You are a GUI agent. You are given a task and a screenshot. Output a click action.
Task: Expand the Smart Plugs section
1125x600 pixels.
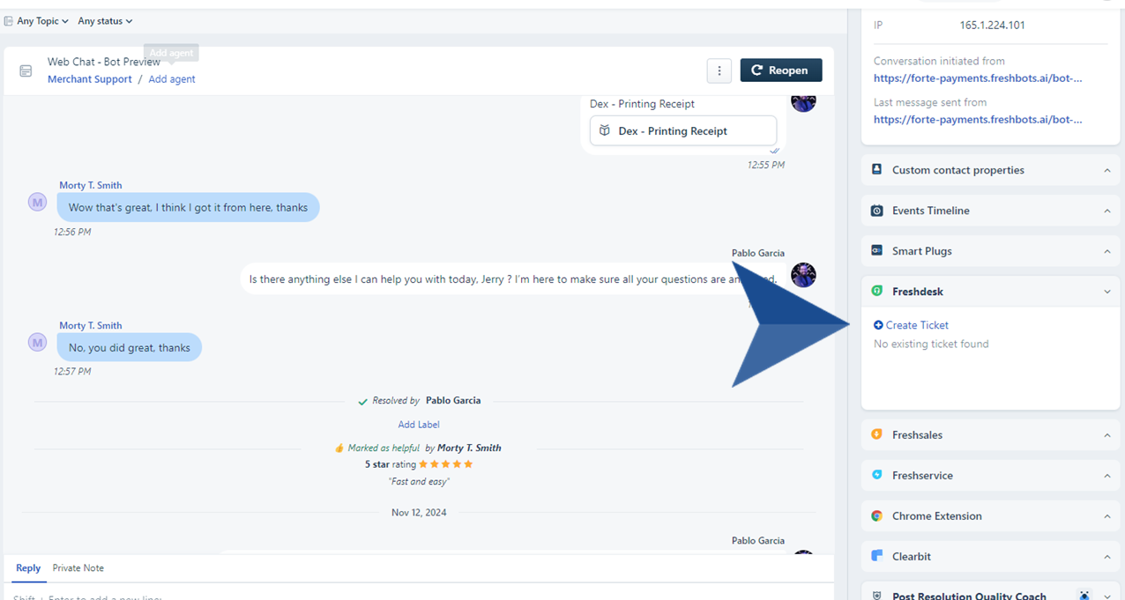point(990,251)
